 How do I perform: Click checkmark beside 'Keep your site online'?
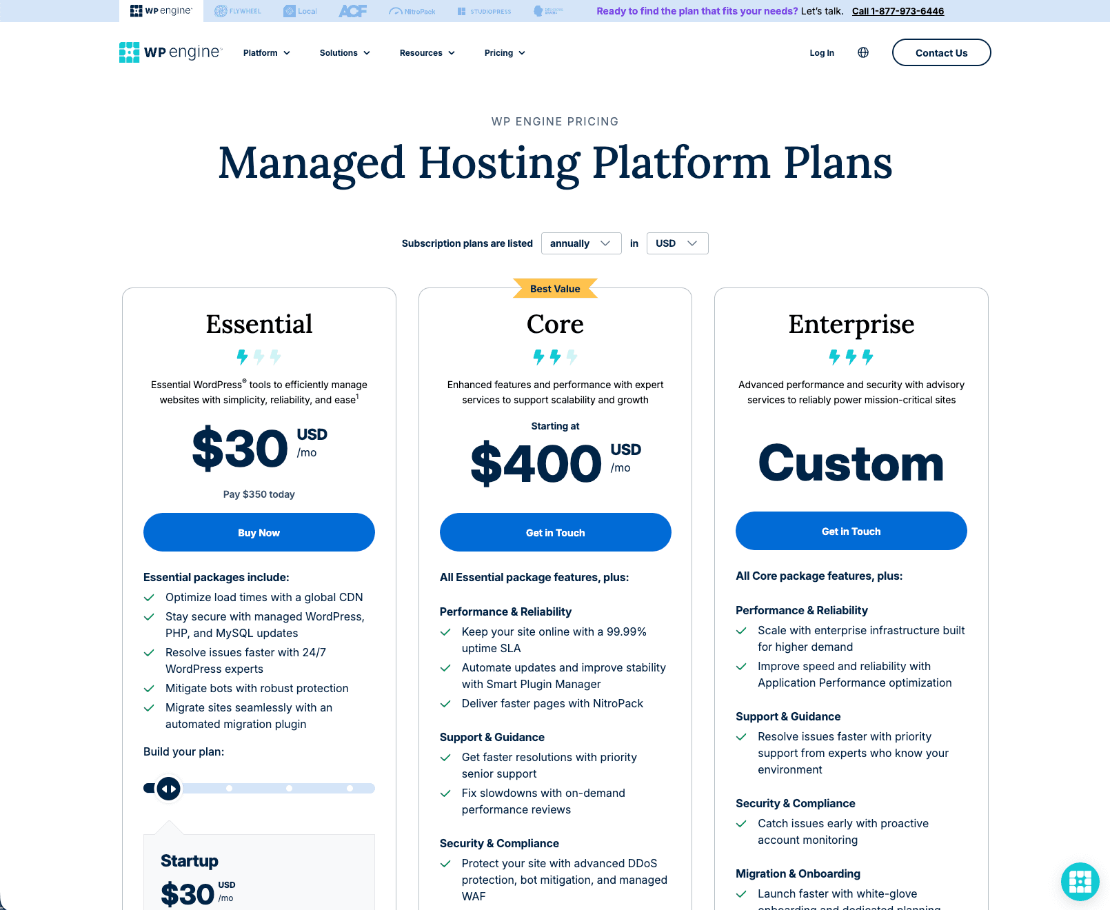(x=445, y=632)
